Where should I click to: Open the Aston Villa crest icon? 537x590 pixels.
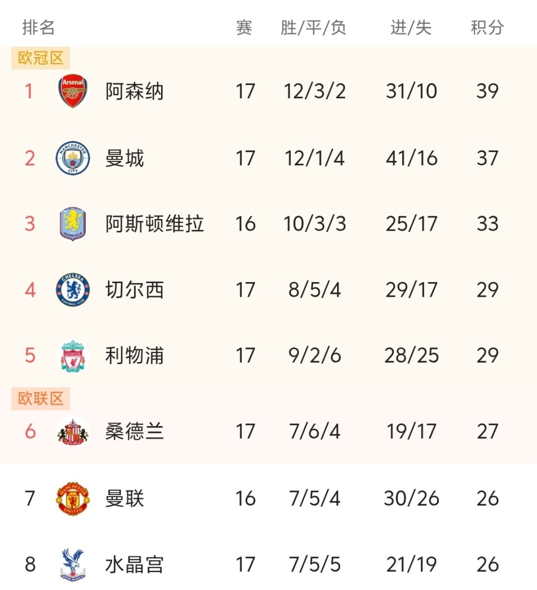coord(73,224)
